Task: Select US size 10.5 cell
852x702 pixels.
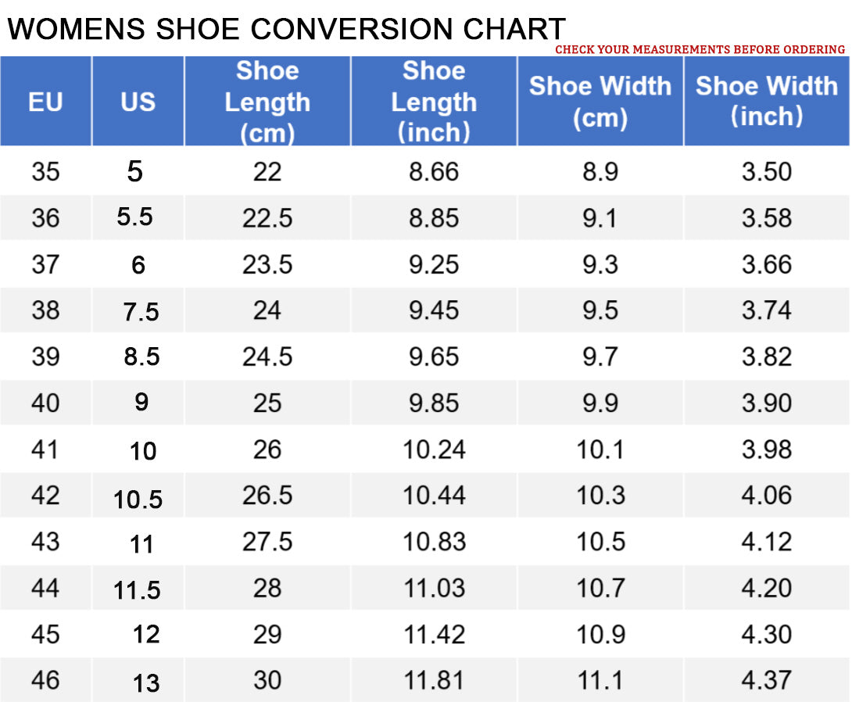Action: (138, 499)
